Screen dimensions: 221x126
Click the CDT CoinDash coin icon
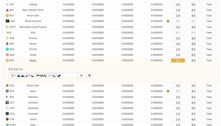click(x=7, y=102)
